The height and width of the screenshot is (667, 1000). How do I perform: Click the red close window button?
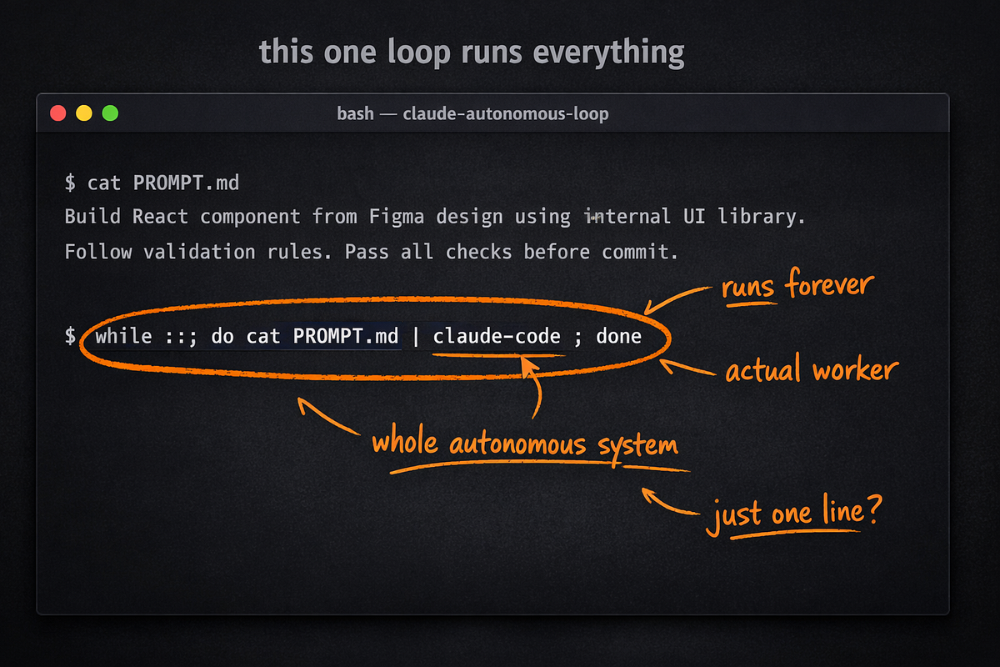pyautogui.click(x=58, y=113)
